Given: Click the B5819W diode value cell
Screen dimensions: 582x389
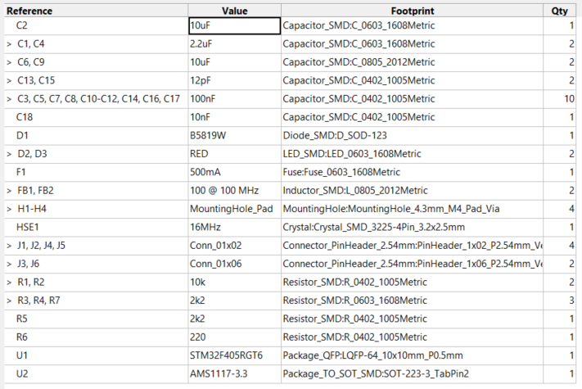Looking at the screenshot, I should pos(234,135).
